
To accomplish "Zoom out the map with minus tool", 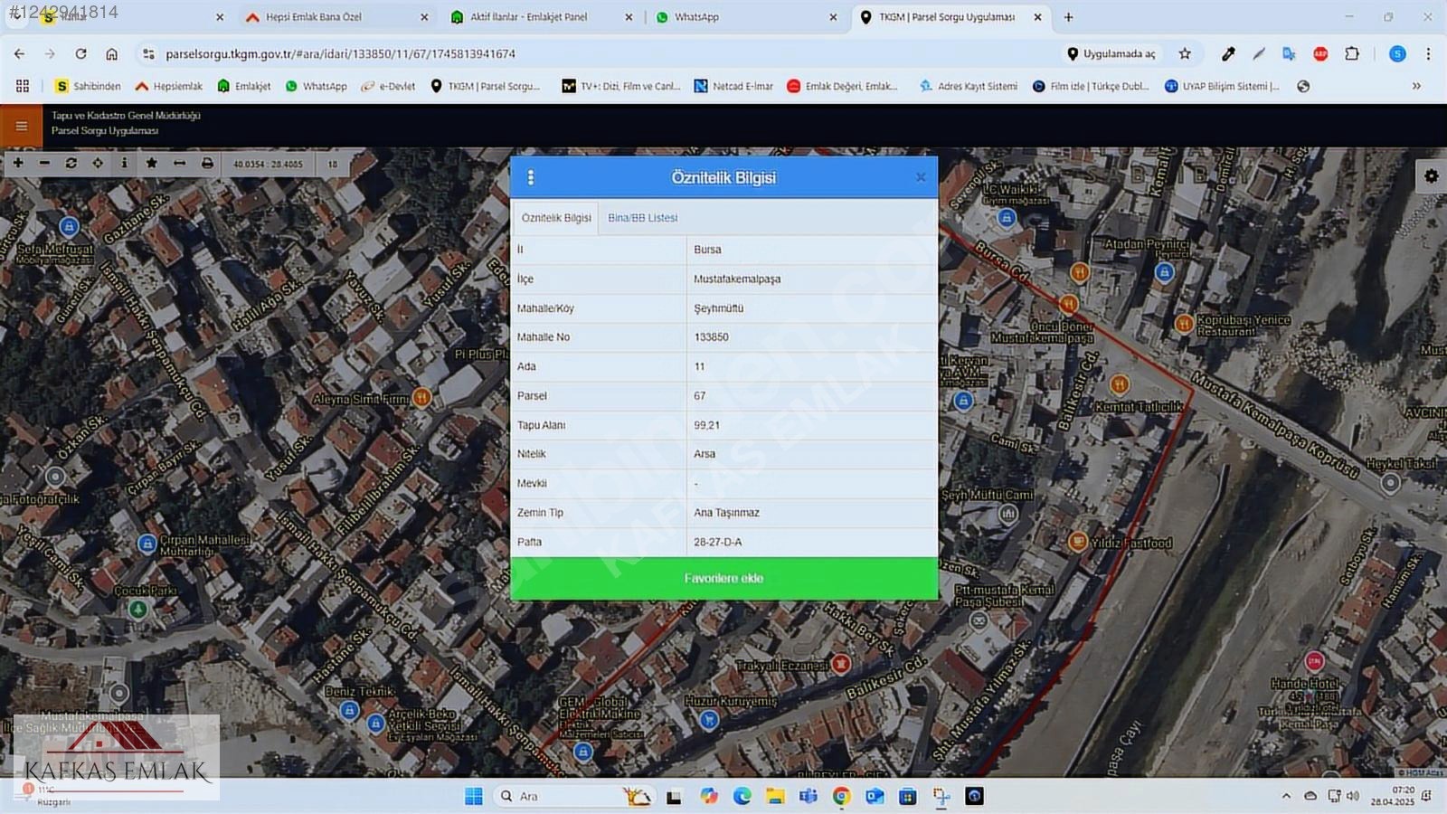I will pos(44,163).
